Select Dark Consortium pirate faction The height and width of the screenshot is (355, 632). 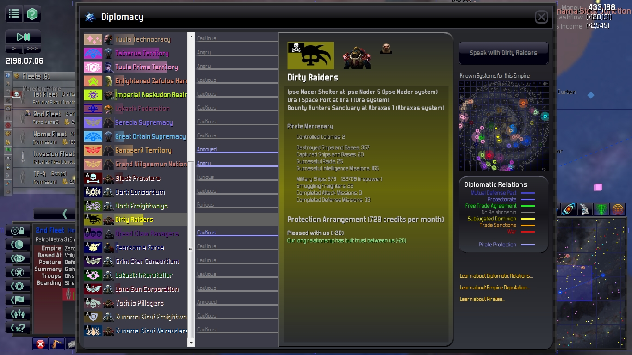click(135, 192)
